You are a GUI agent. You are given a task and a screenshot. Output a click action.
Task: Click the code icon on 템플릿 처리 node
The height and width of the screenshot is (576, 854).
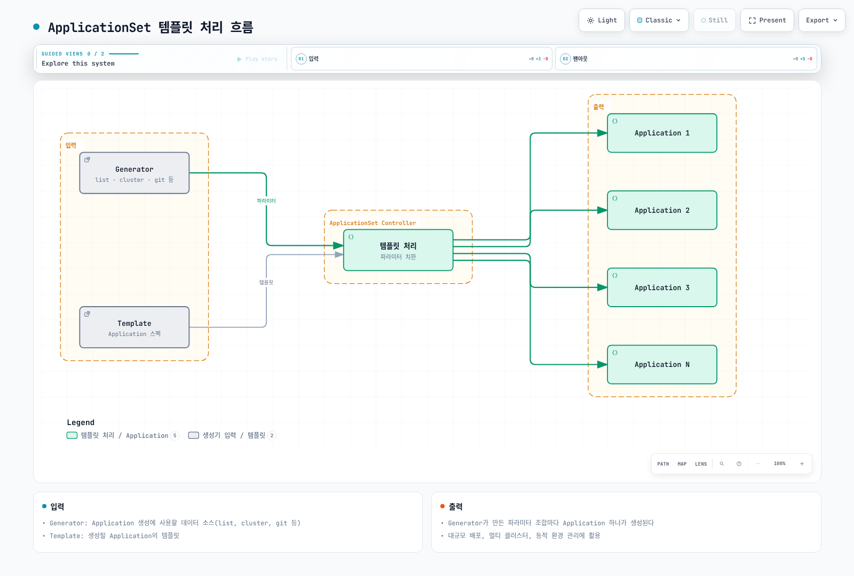(351, 237)
